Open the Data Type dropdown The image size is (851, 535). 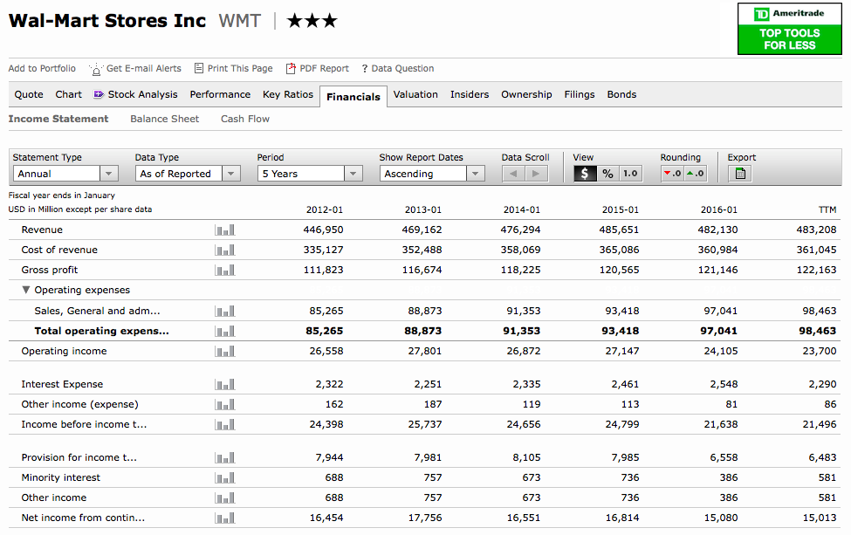tap(188, 174)
